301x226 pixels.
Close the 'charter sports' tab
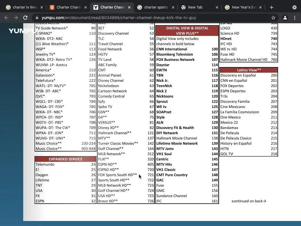[x=173, y=7]
